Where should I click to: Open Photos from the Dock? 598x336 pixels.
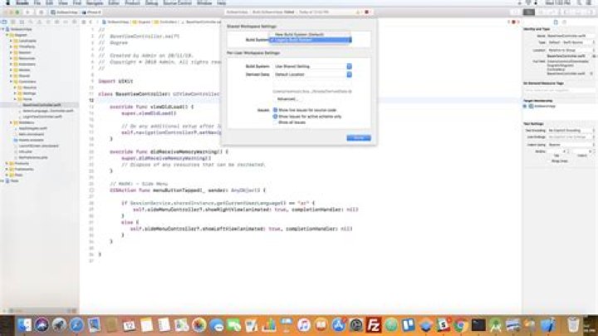coord(199,325)
